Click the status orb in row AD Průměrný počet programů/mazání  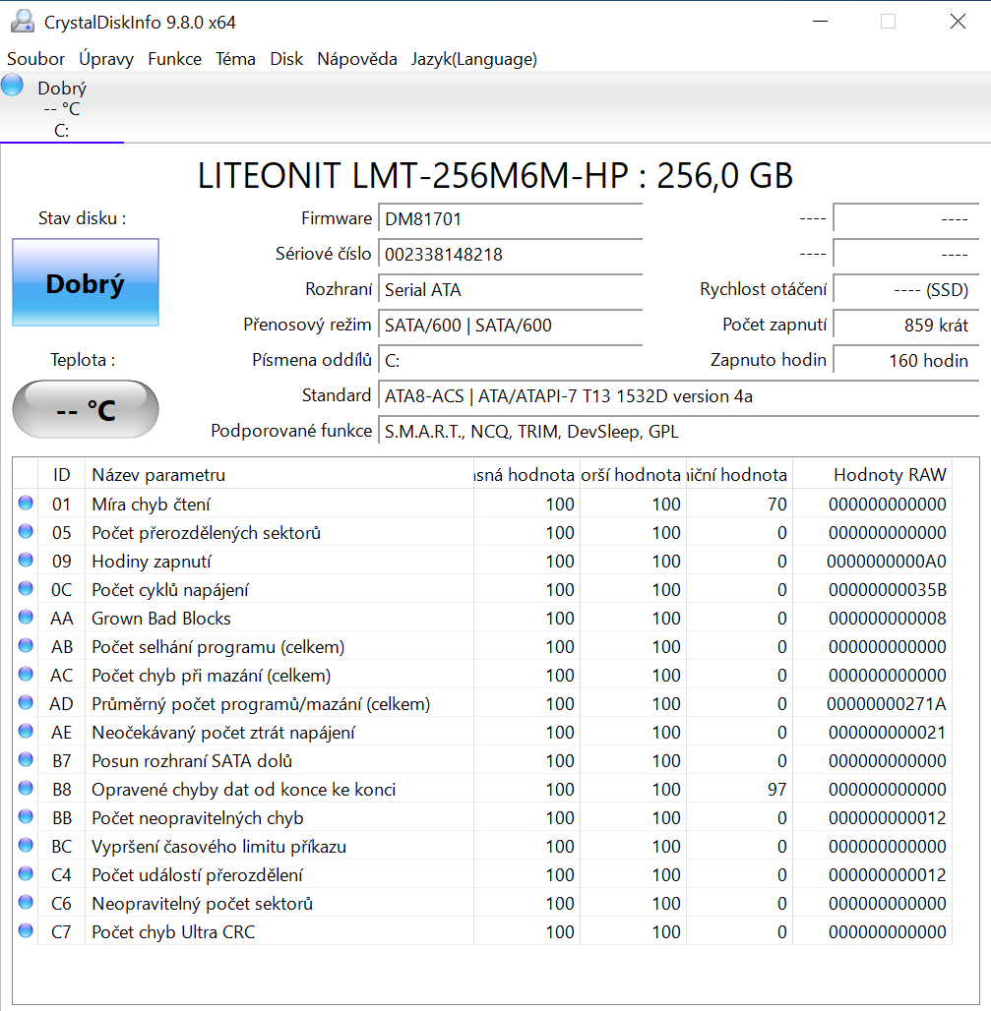(x=26, y=703)
